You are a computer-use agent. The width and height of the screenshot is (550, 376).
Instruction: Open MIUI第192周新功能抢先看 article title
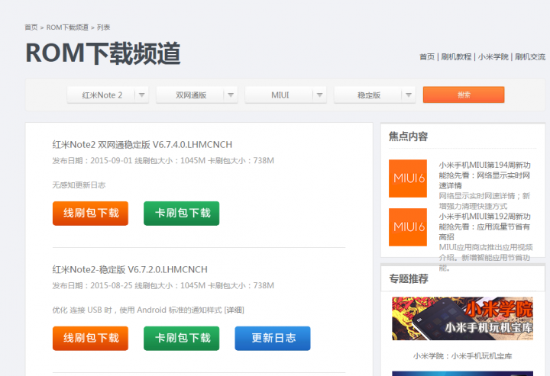pos(484,227)
